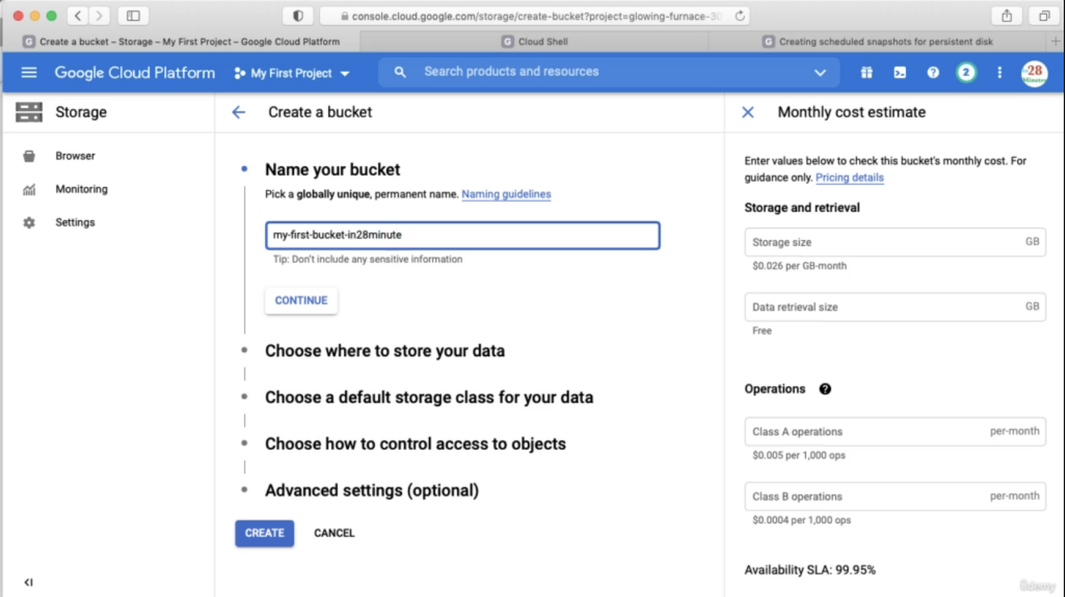This screenshot has width=1065, height=597.
Task: Open the three-dot settings menu
Action: coord(999,73)
